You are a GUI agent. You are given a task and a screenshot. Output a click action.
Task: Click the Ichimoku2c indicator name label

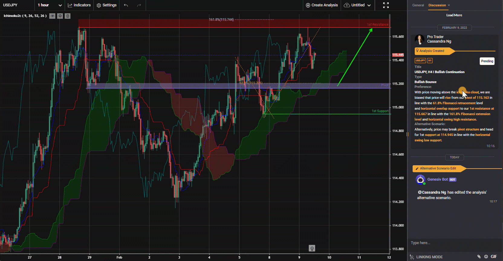(x=25, y=16)
